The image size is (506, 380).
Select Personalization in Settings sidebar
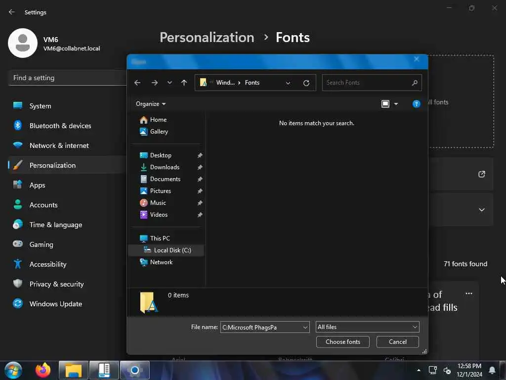coord(67,165)
